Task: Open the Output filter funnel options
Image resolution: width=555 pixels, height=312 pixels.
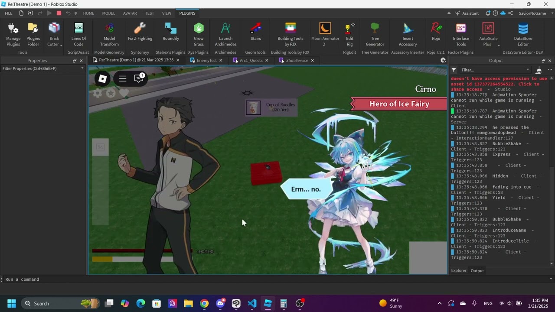Action: tap(454, 70)
